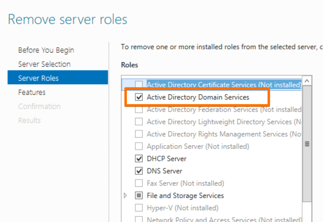This screenshot has width=323, height=222.
Task: Toggle the File and Storage Services checkbox
Action: coord(139,195)
